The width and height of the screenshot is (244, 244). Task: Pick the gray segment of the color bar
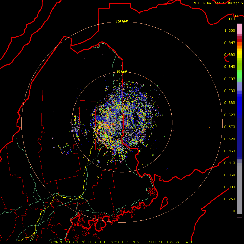click(239, 188)
